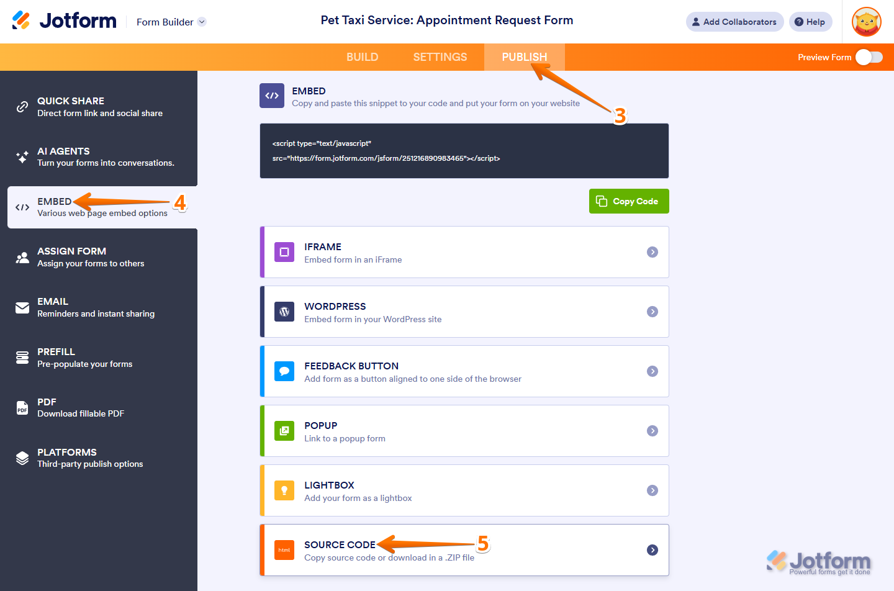The width and height of the screenshot is (894, 591).
Task: Expand the Lightbox option arrow
Action: pyautogui.click(x=652, y=490)
